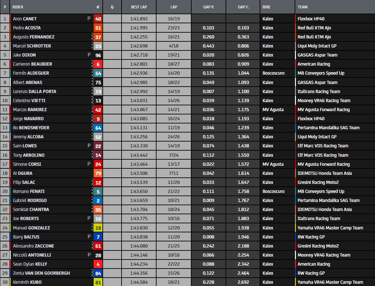
Task: Select Marcos Ramirez's MV Agusta bike cell
Action: click(x=273, y=110)
